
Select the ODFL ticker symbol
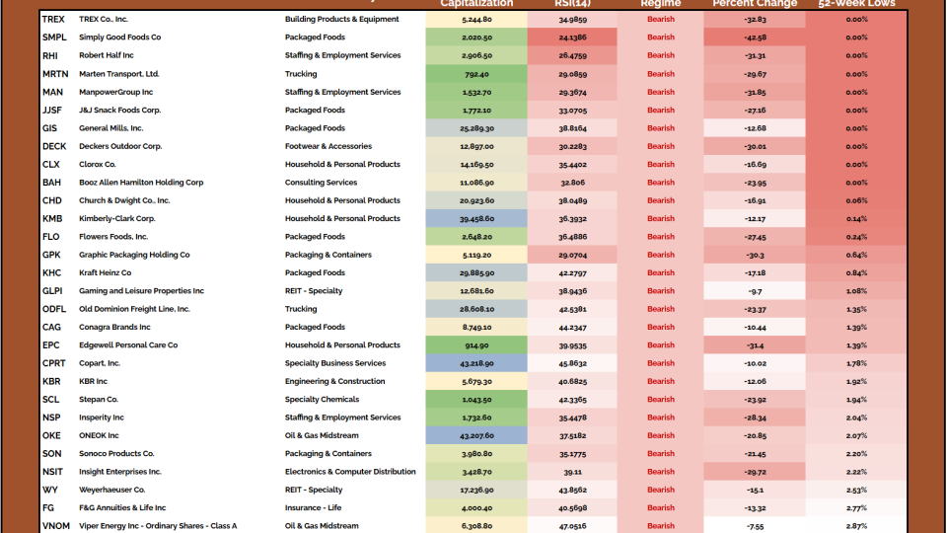(x=54, y=309)
